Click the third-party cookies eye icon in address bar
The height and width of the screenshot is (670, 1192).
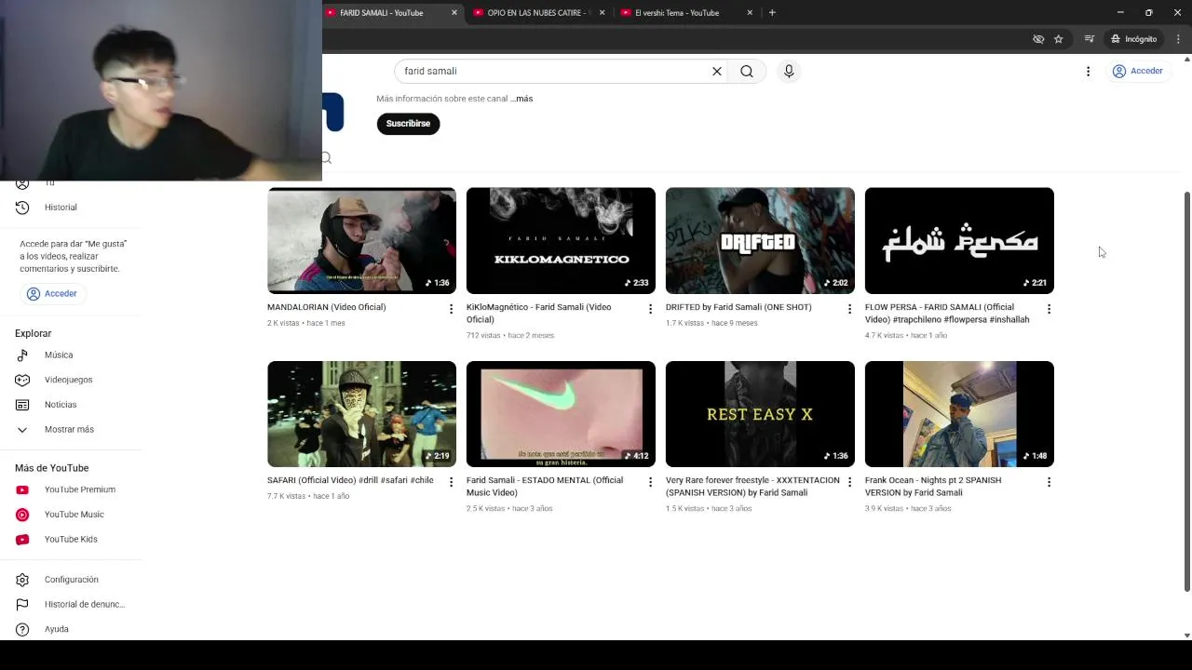1038,39
